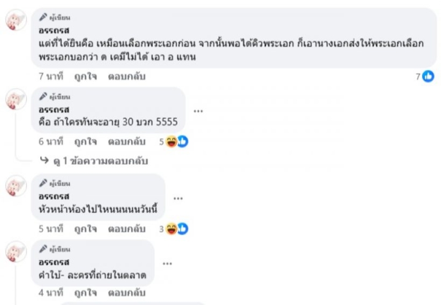This screenshot has width=441, height=305.
Task: Click ตอบกลับ under the 6-minute comment
Action: pos(127,141)
